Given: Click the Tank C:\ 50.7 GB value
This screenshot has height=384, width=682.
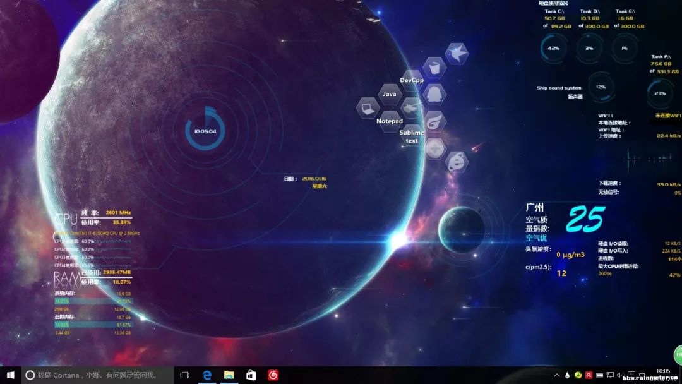Looking at the screenshot, I should pyautogui.click(x=554, y=19).
